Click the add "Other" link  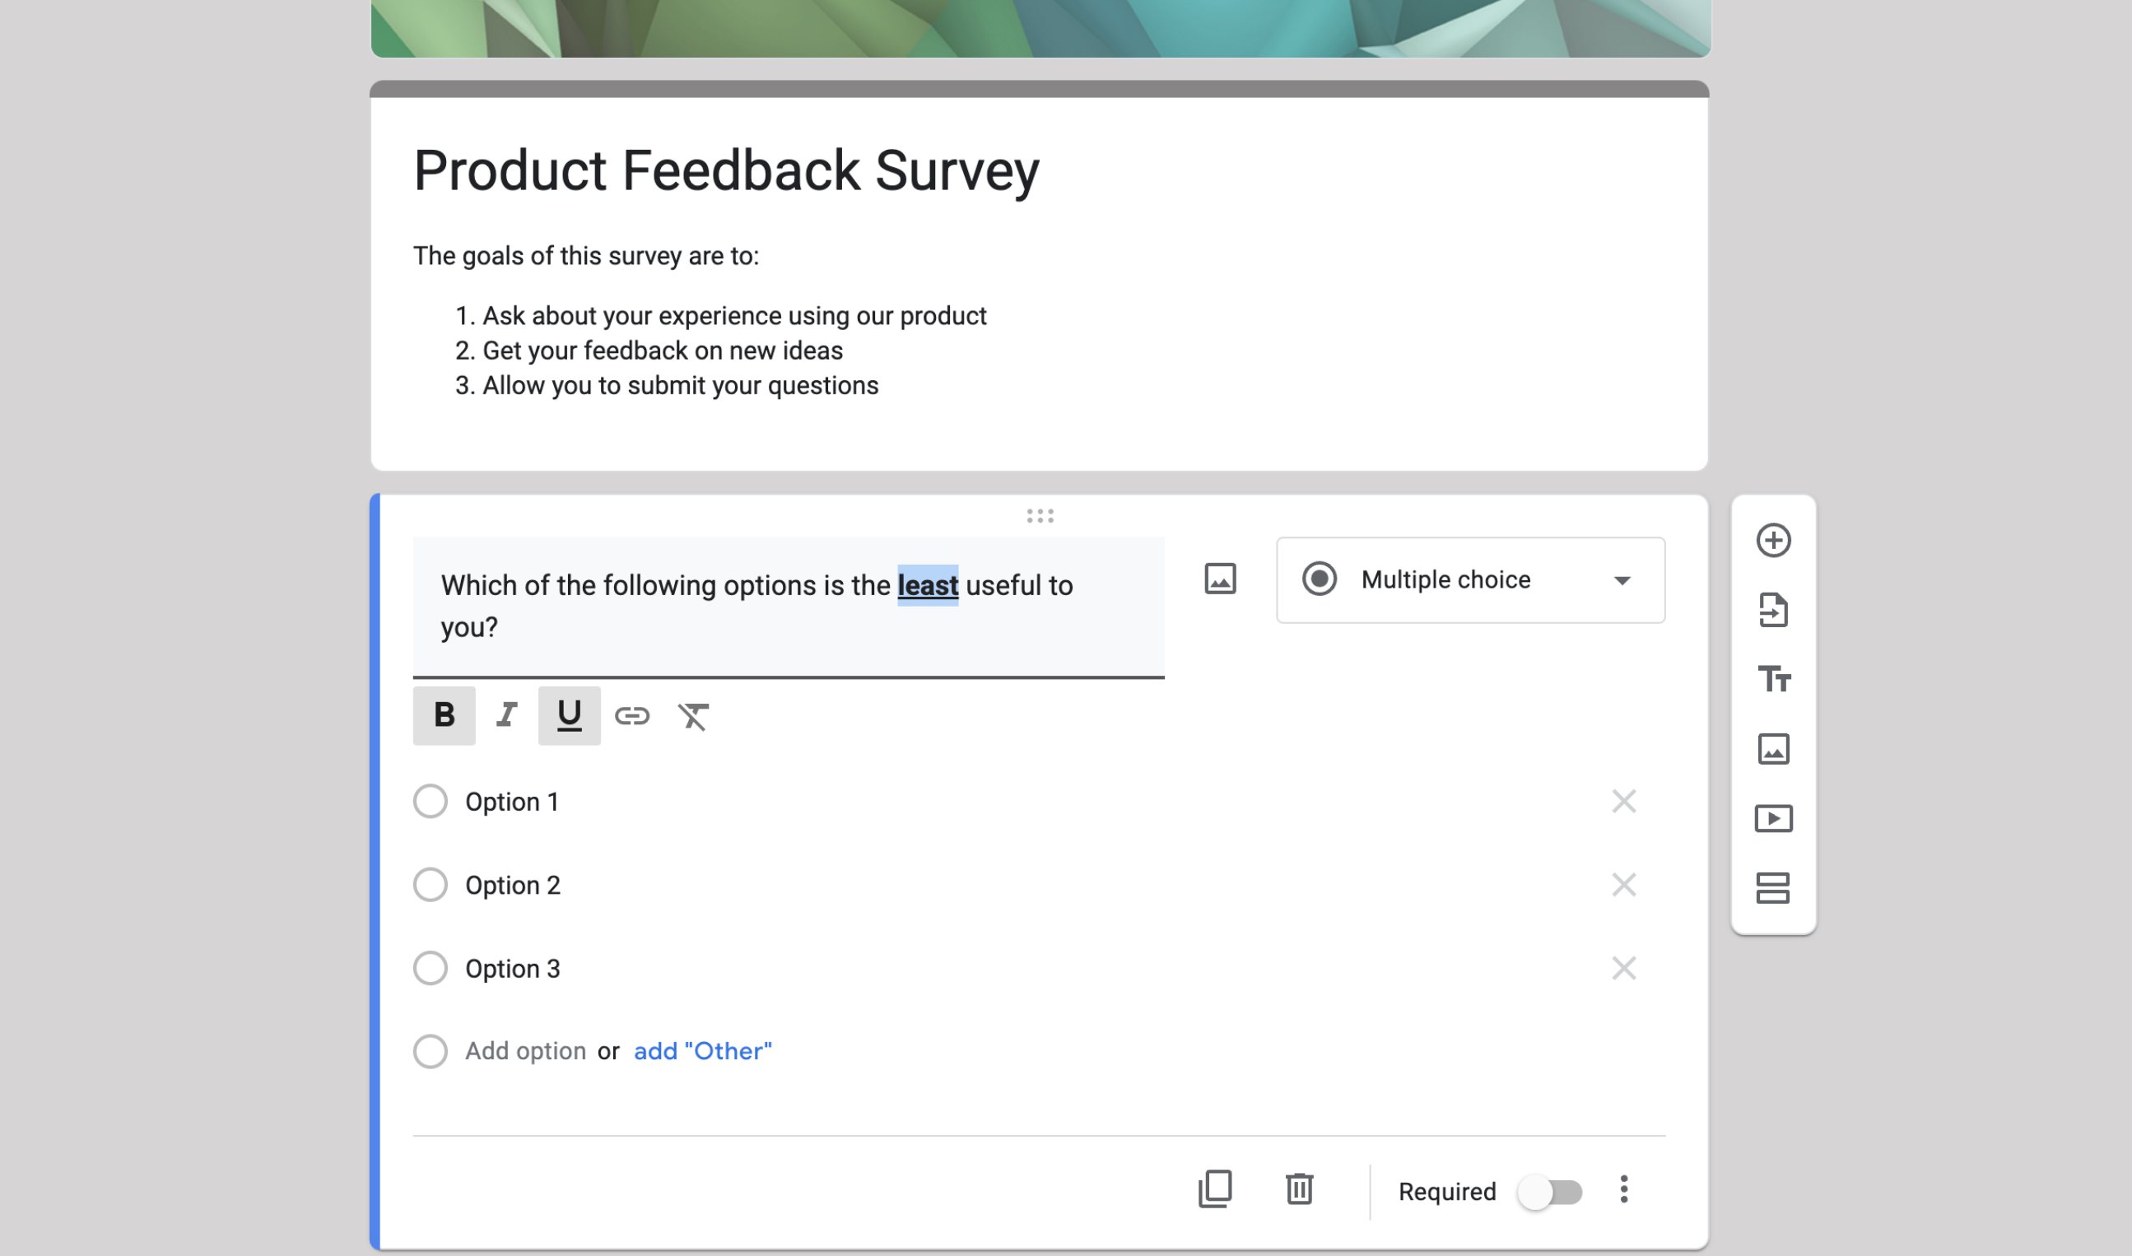coord(702,1051)
